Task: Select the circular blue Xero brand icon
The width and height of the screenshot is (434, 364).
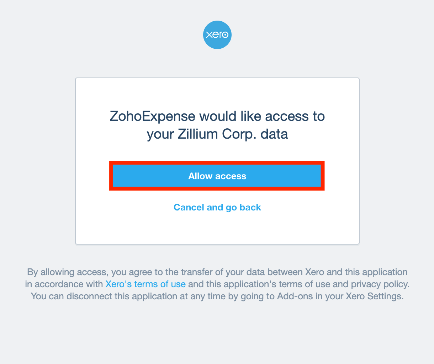Action: (x=217, y=34)
